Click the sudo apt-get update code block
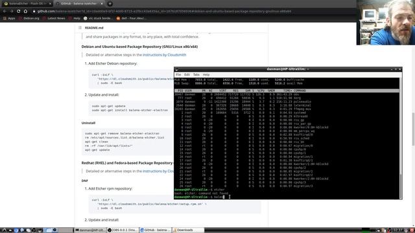 (x=131, y=108)
